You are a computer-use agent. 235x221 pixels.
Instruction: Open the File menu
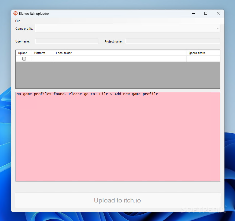pyautogui.click(x=18, y=21)
